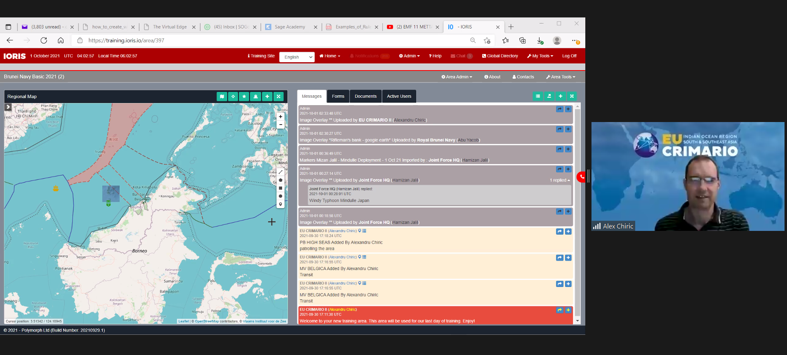Click the Help link

pos(435,56)
